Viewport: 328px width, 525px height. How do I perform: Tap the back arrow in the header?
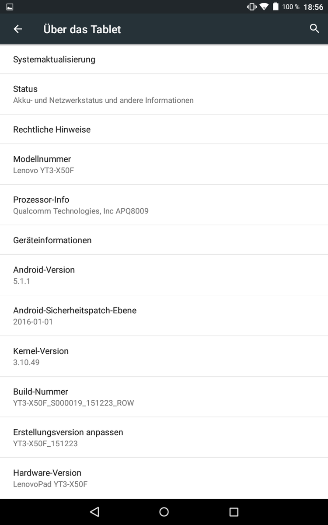[17, 29]
